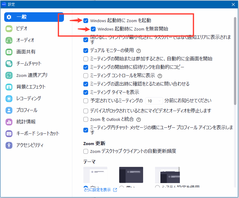This screenshot has height=198, width=239.
Task: Disable Windows 起動時に Zoom を無音開始 checkbox
Action: coord(93,29)
